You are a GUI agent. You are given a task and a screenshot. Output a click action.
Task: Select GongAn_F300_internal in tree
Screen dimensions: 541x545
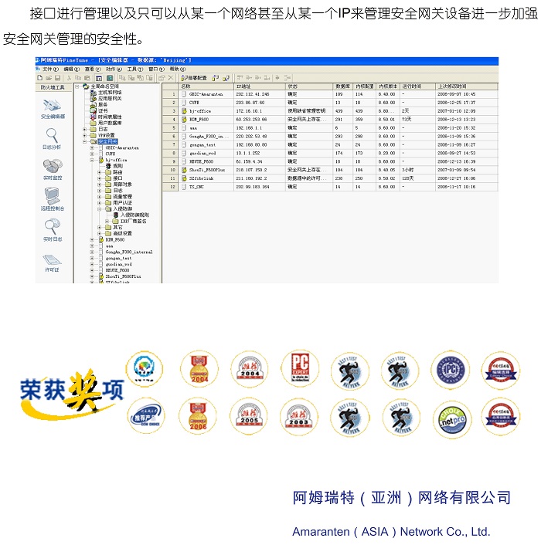point(129,252)
